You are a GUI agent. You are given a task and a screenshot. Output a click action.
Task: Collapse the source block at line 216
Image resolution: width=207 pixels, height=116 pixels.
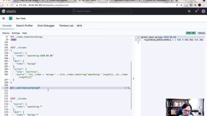click(x=9, y=104)
